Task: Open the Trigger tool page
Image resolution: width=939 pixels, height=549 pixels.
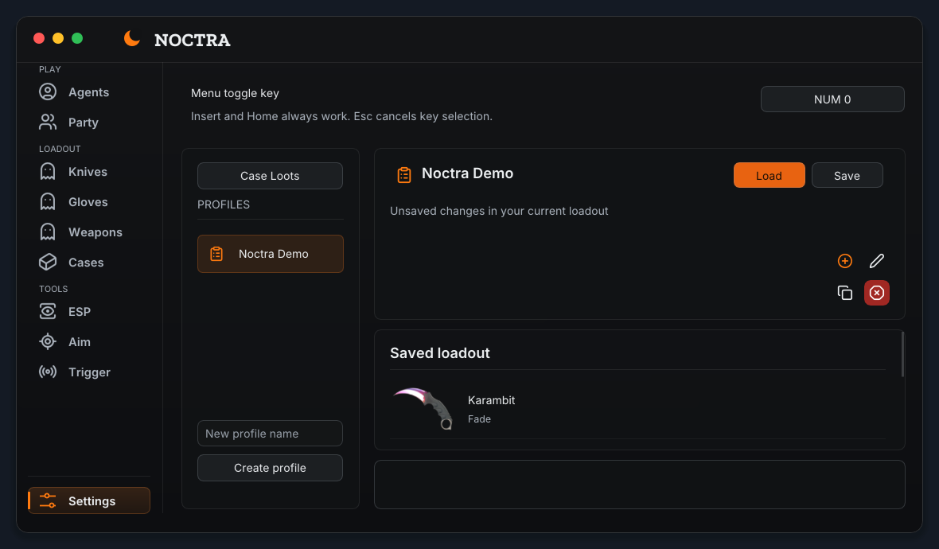Action: pos(88,372)
